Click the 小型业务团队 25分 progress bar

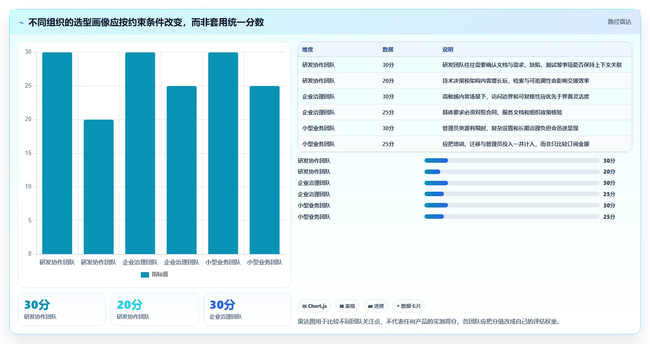tap(512, 217)
